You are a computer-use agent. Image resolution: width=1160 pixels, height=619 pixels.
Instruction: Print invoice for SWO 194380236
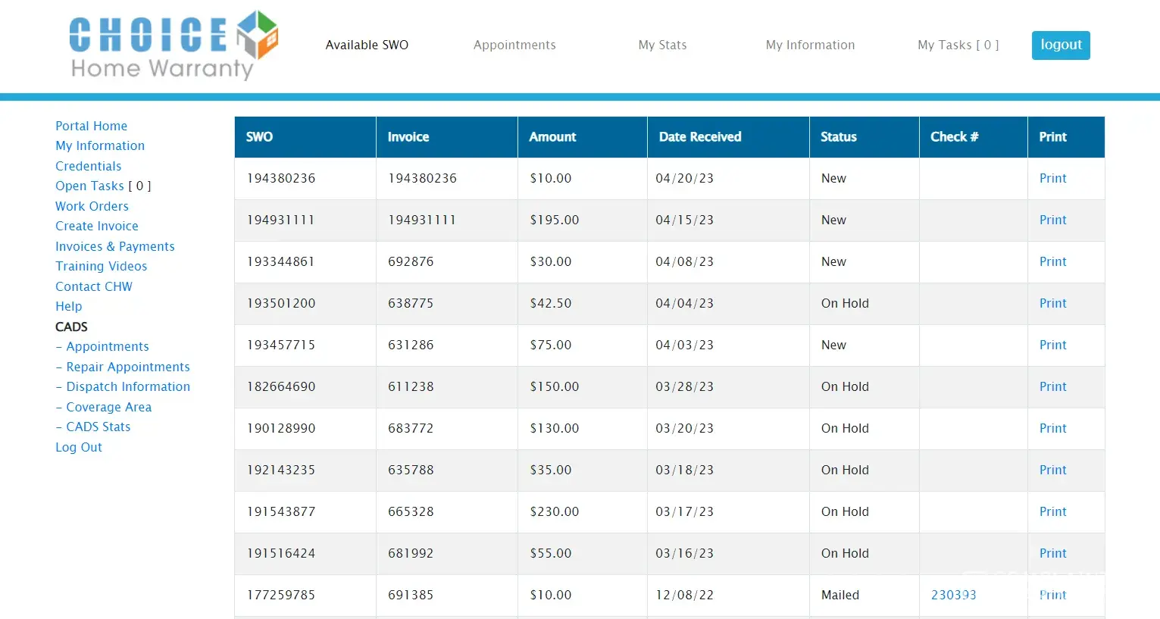pos(1052,178)
